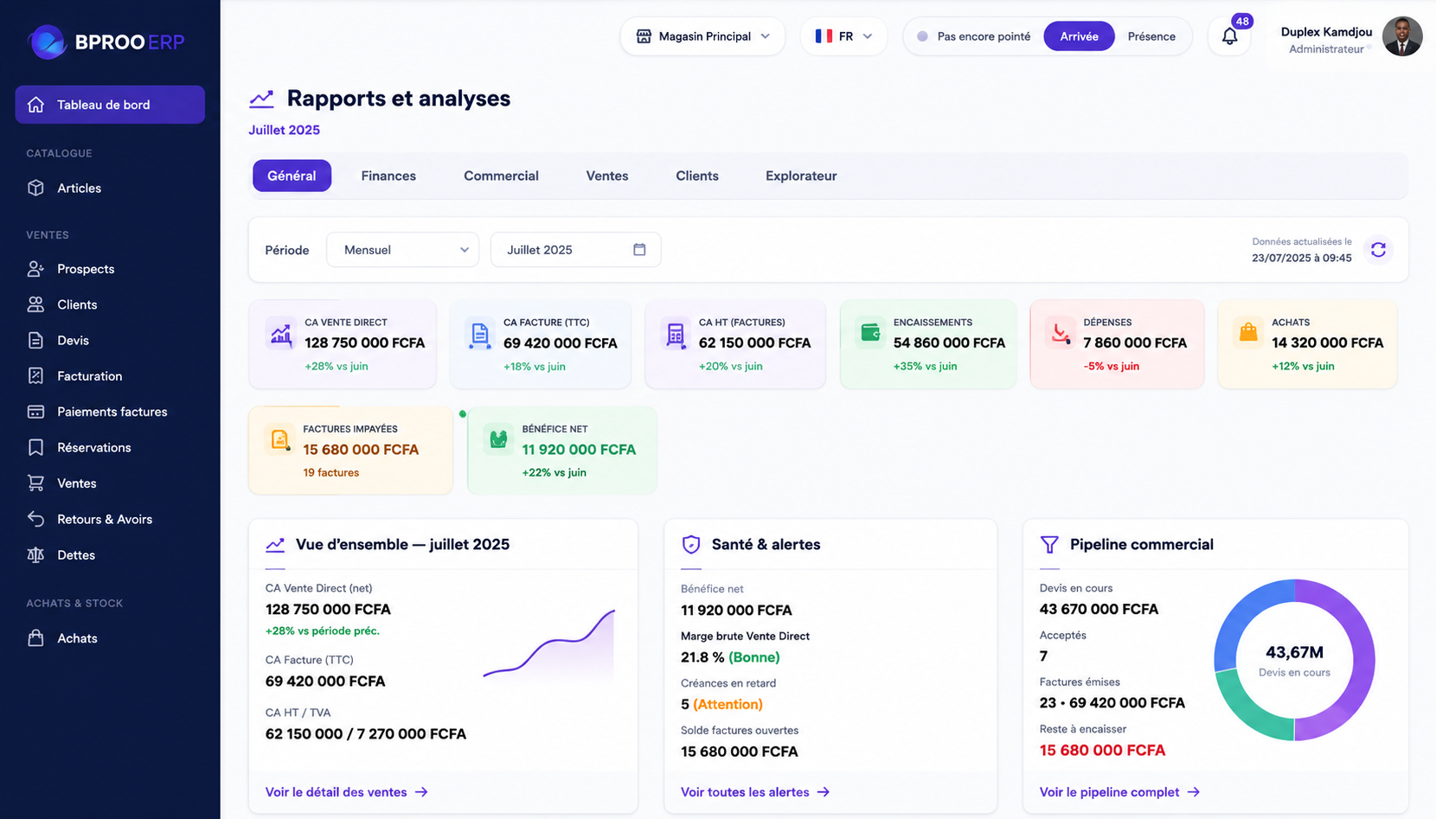The width and height of the screenshot is (1436, 819).
Task: Open Retours & Avoirs in sidebar
Action: click(x=110, y=519)
